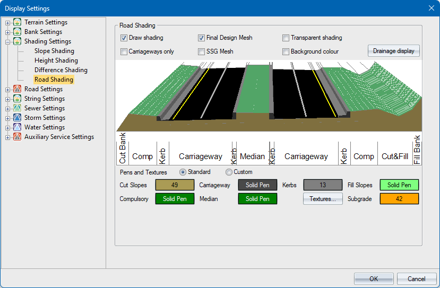Click the road cross-section preview image
This screenshot has width=440, height=288.
tap(269, 95)
